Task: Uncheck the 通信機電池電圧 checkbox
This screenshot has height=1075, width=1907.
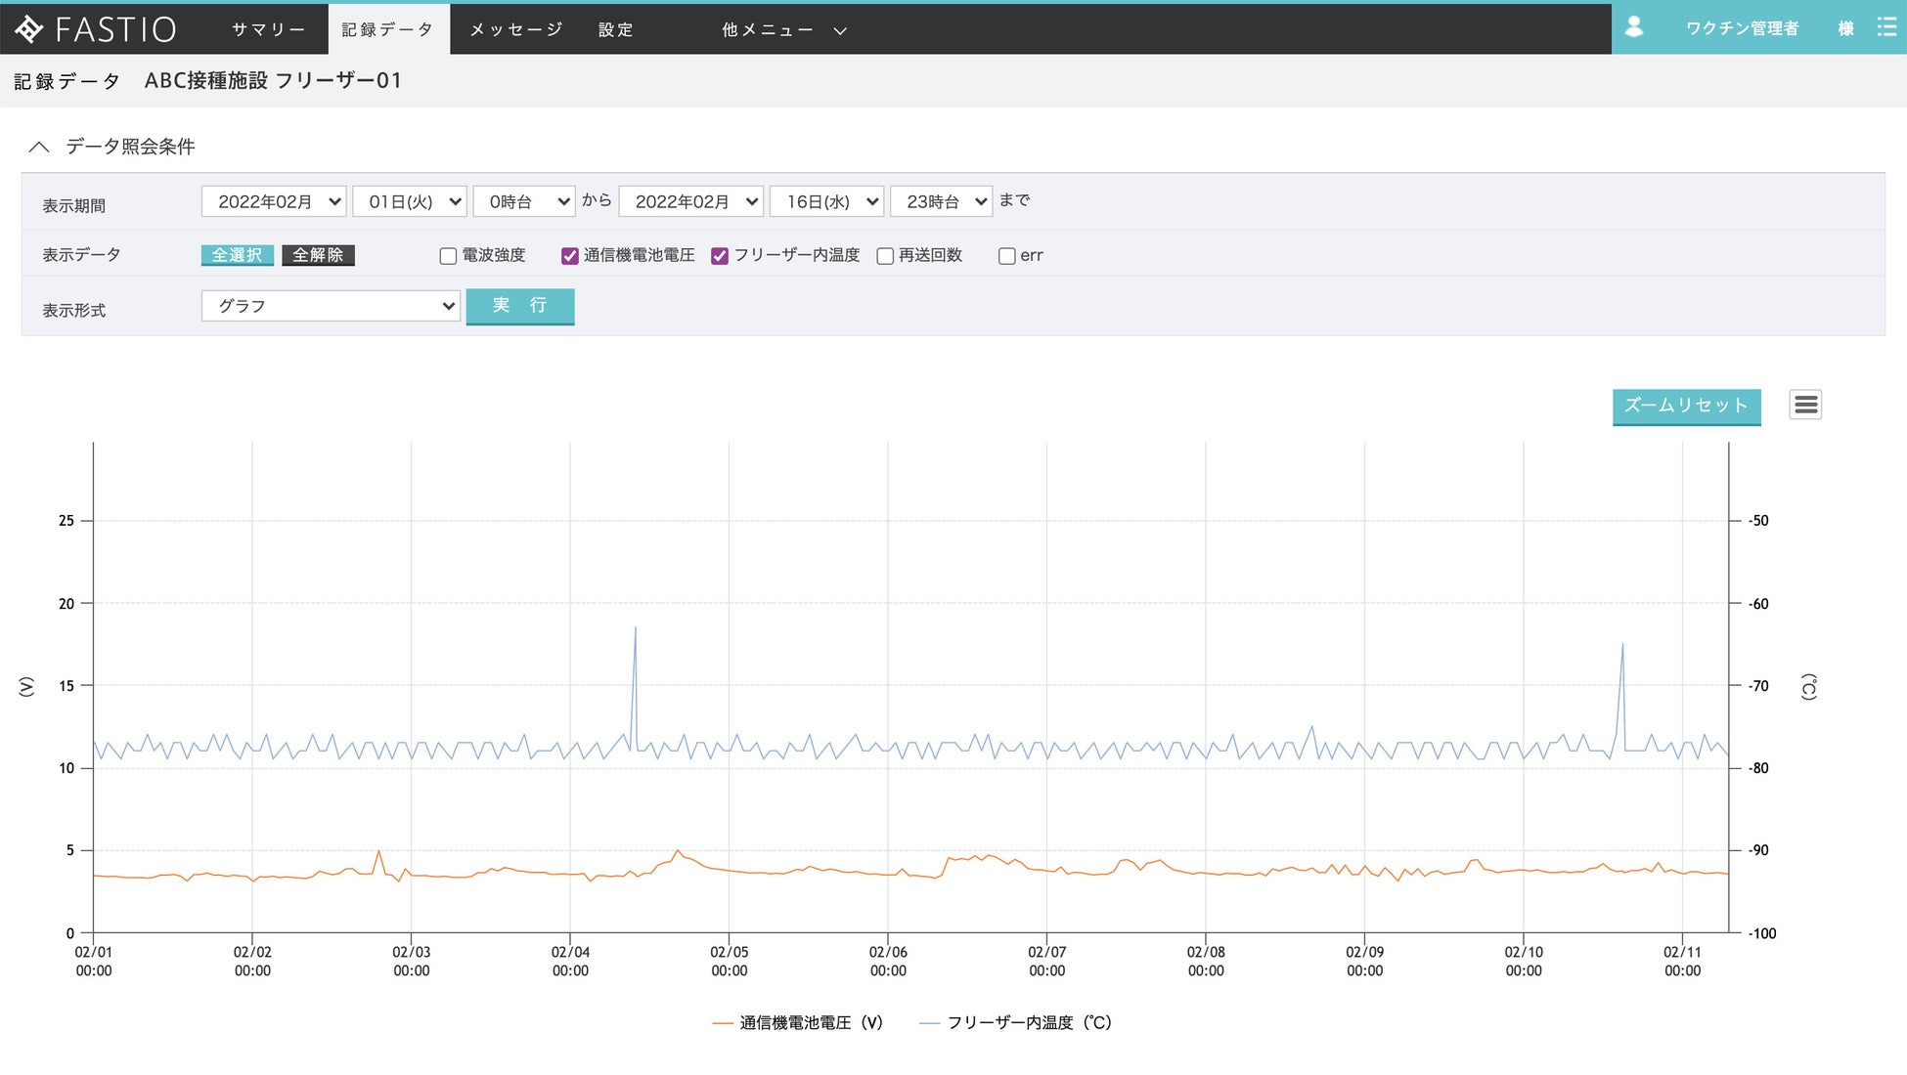Action: (x=570, y=256)
